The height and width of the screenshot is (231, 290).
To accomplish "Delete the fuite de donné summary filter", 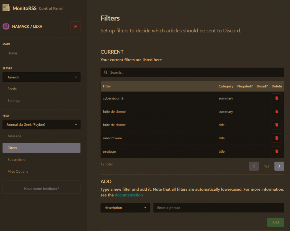I will point(277,111).
